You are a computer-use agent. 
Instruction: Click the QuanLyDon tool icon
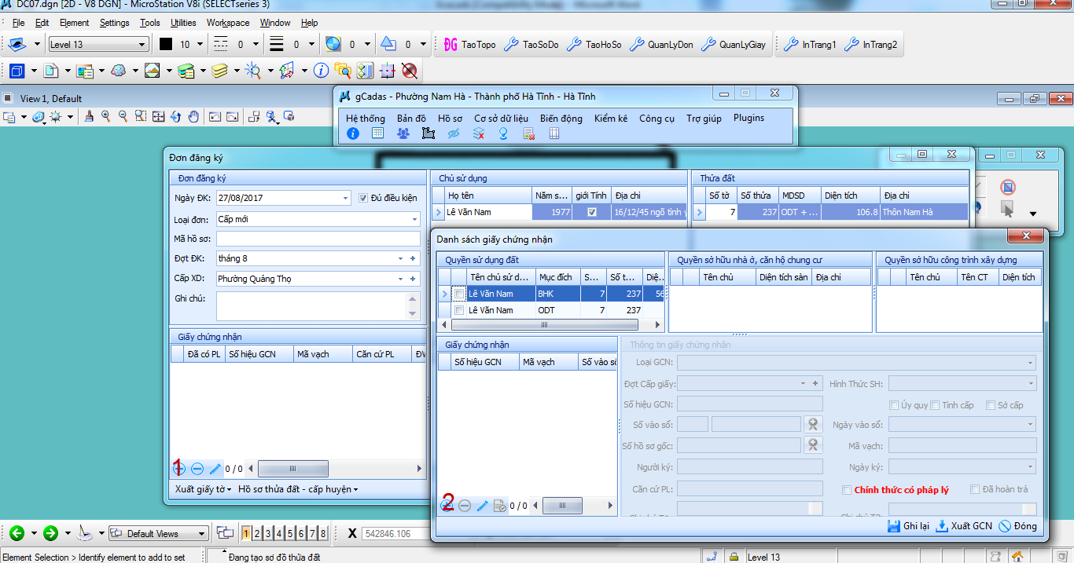click(636, 45)
